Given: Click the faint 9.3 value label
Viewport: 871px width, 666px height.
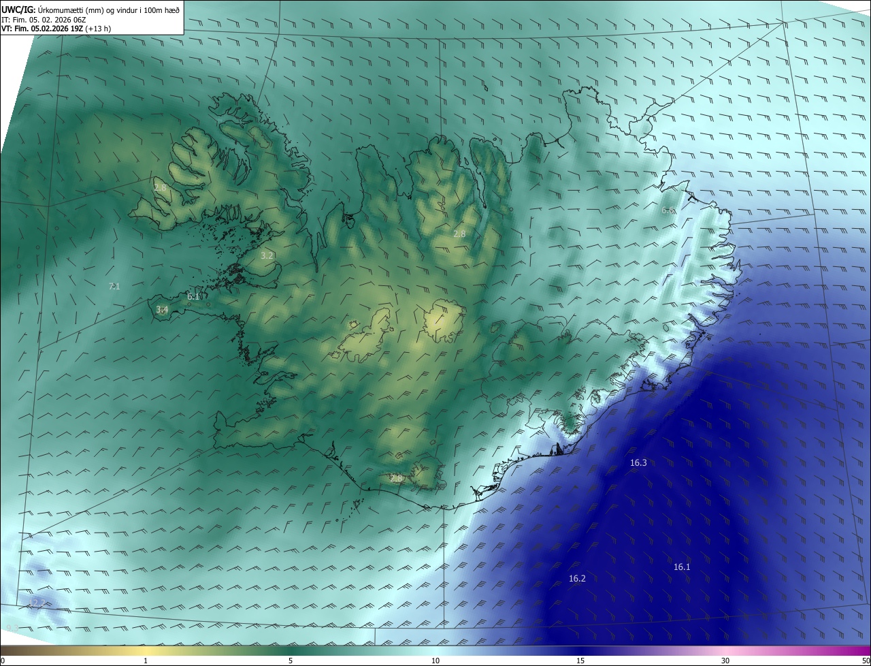Looking at the screenshot, I should [12, 628].
